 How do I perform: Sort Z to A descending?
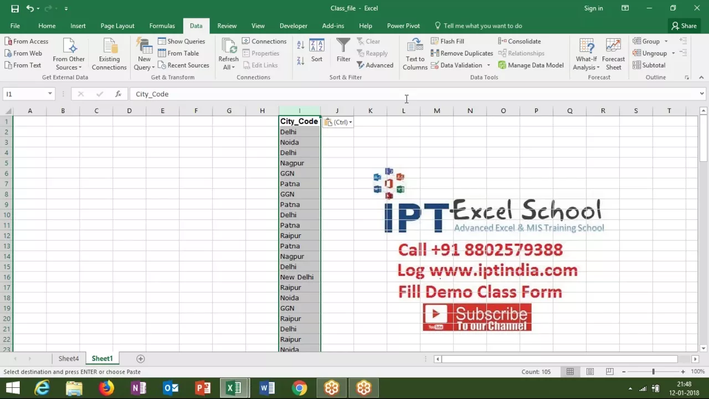coord(300,60)
